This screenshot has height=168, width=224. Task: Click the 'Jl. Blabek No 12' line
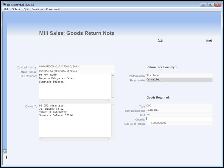point(51,109)
